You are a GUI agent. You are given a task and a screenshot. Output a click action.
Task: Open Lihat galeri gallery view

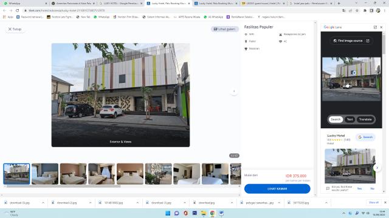pyautogui.click(x=224, y=29)
